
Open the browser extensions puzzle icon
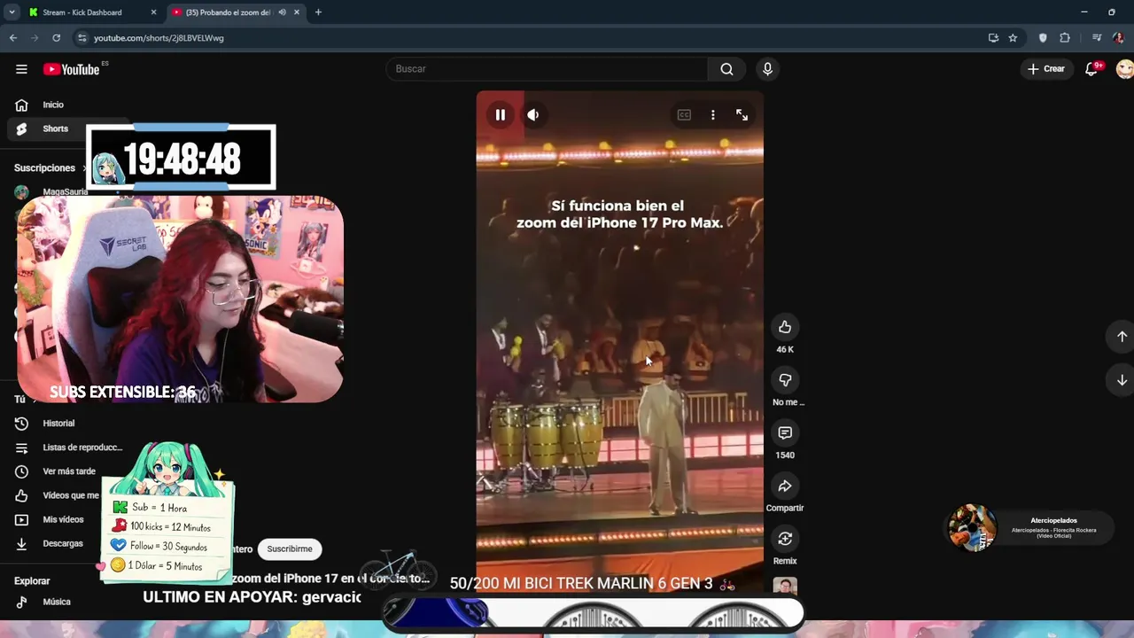pyautogui.click(x=1065, y=38)
